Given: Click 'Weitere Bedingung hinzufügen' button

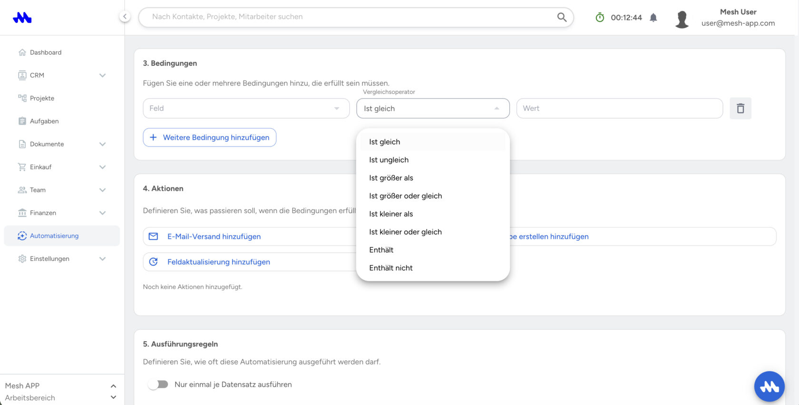Looking at the screenshot, I should [210, 138].
